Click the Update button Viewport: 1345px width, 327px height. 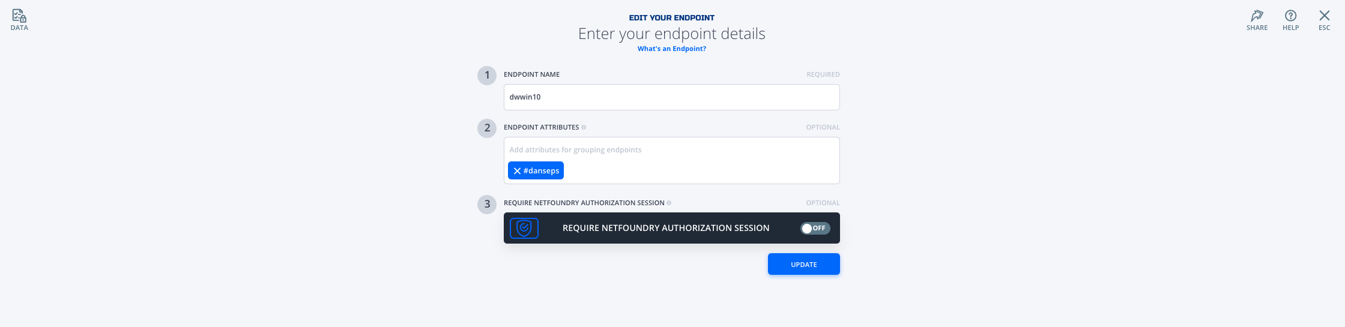(803, 264)
